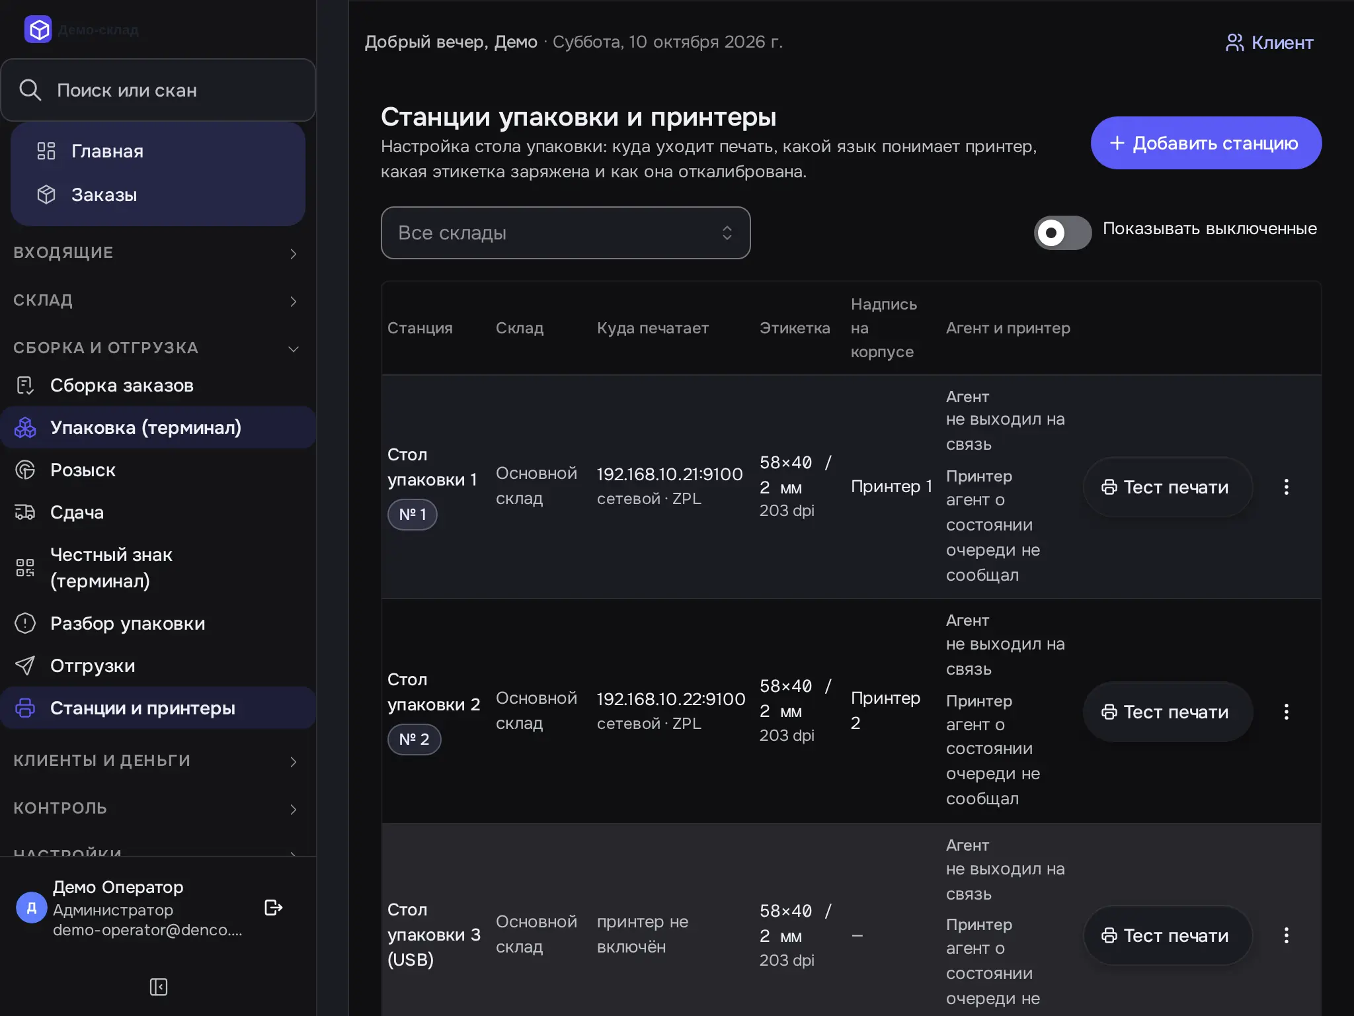Viewport: 1354px width, 1016px height.
Task: Open the Все склады dropdown
Action: point(565,233)
